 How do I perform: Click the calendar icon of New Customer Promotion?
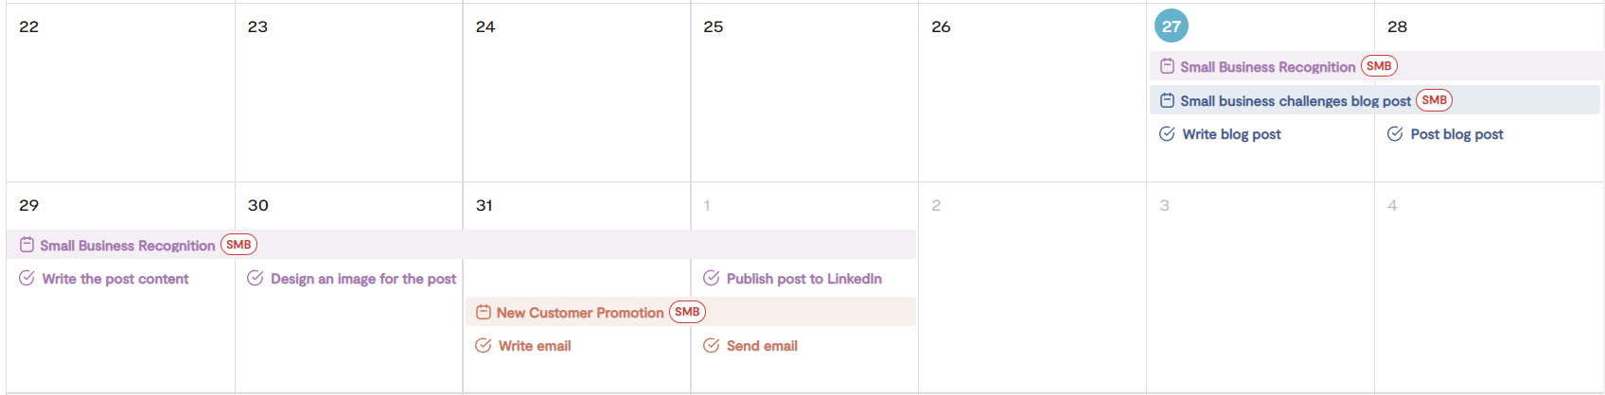[x=483, y=312]
